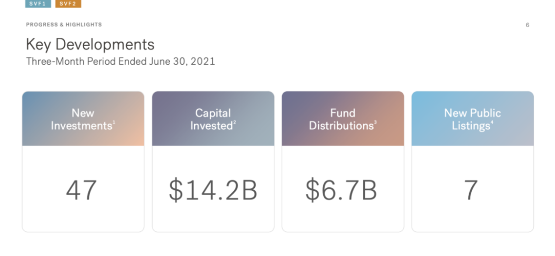
Task: Click the June 30, 2021 date
Action: pyautogui.click(x=182, y=62)
